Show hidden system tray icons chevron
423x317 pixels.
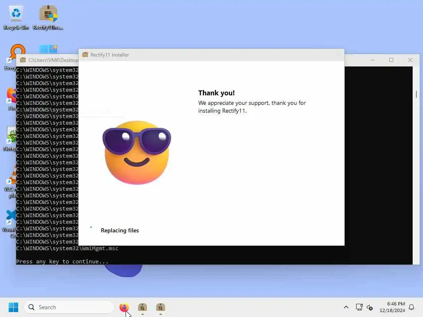(x=346, y=307)
